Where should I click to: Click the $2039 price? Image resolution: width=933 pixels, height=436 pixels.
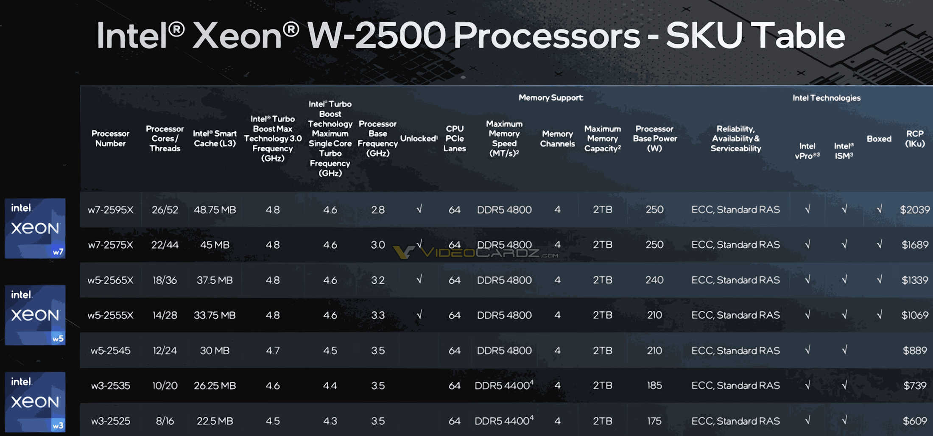point(915,210)
